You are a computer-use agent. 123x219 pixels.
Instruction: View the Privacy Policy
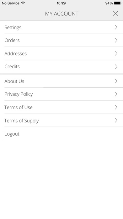[x=61, y=94]
